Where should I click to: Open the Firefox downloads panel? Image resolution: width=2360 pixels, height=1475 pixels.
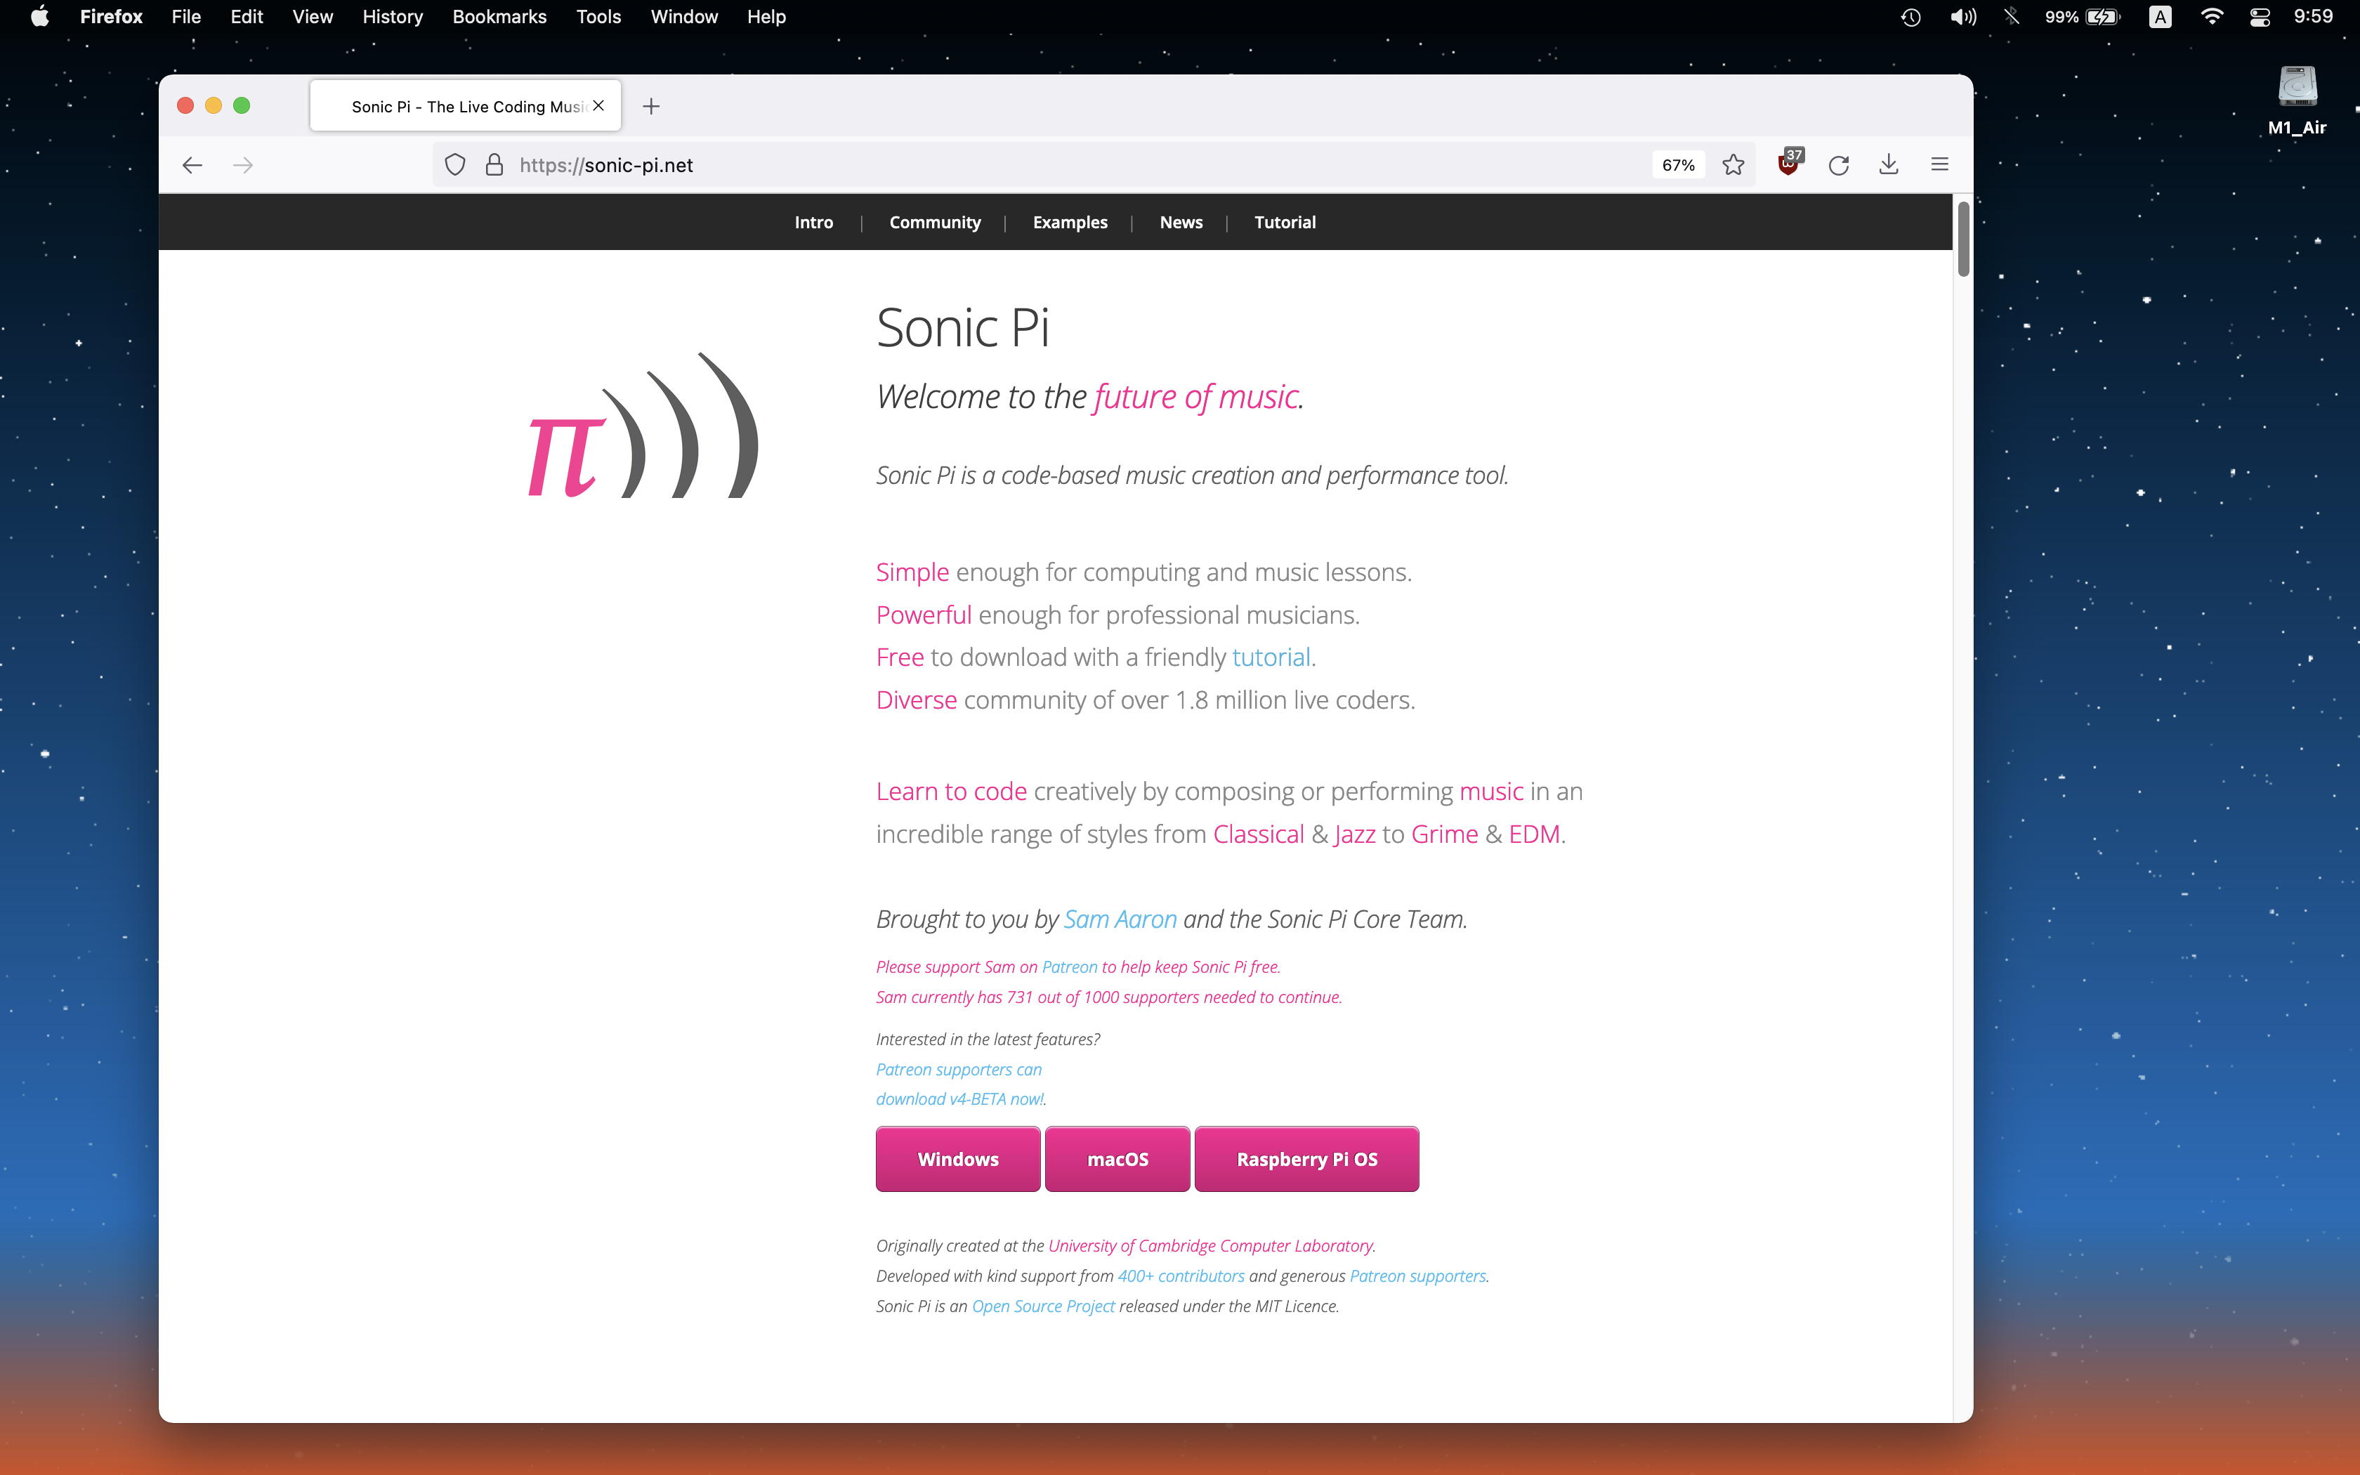pyautogui.click(x=1889, y=165)
